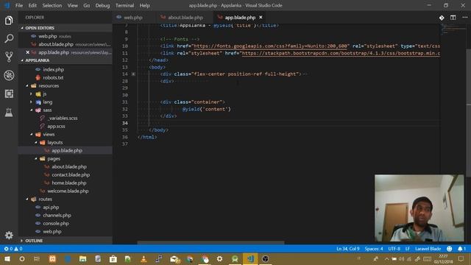Open the Selection menu
This screenshot has width=471, height=265.
pos(52,5)
